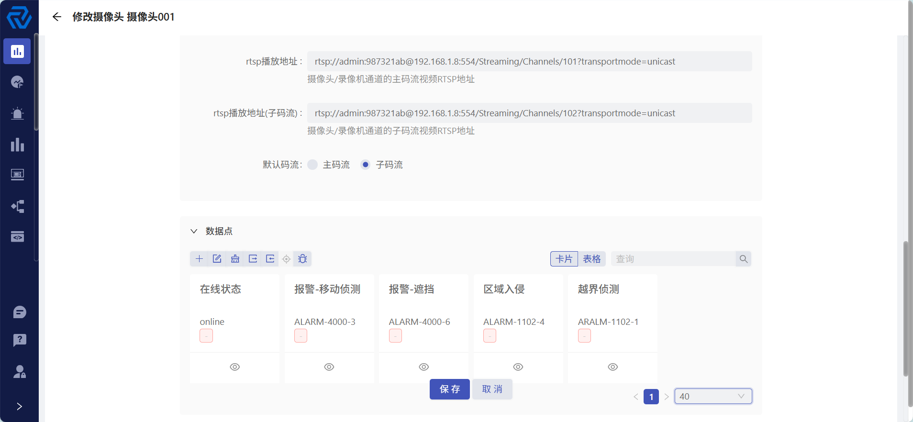Click the red value badge under ALARM-4000-3
Image resolution: width=913 pixels, height=422 pixels.
[301, 336]
